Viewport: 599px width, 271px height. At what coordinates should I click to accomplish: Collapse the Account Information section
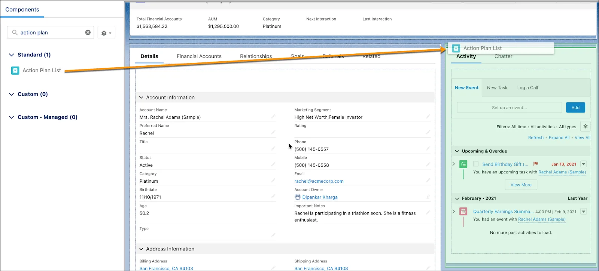tap(141, 98)
